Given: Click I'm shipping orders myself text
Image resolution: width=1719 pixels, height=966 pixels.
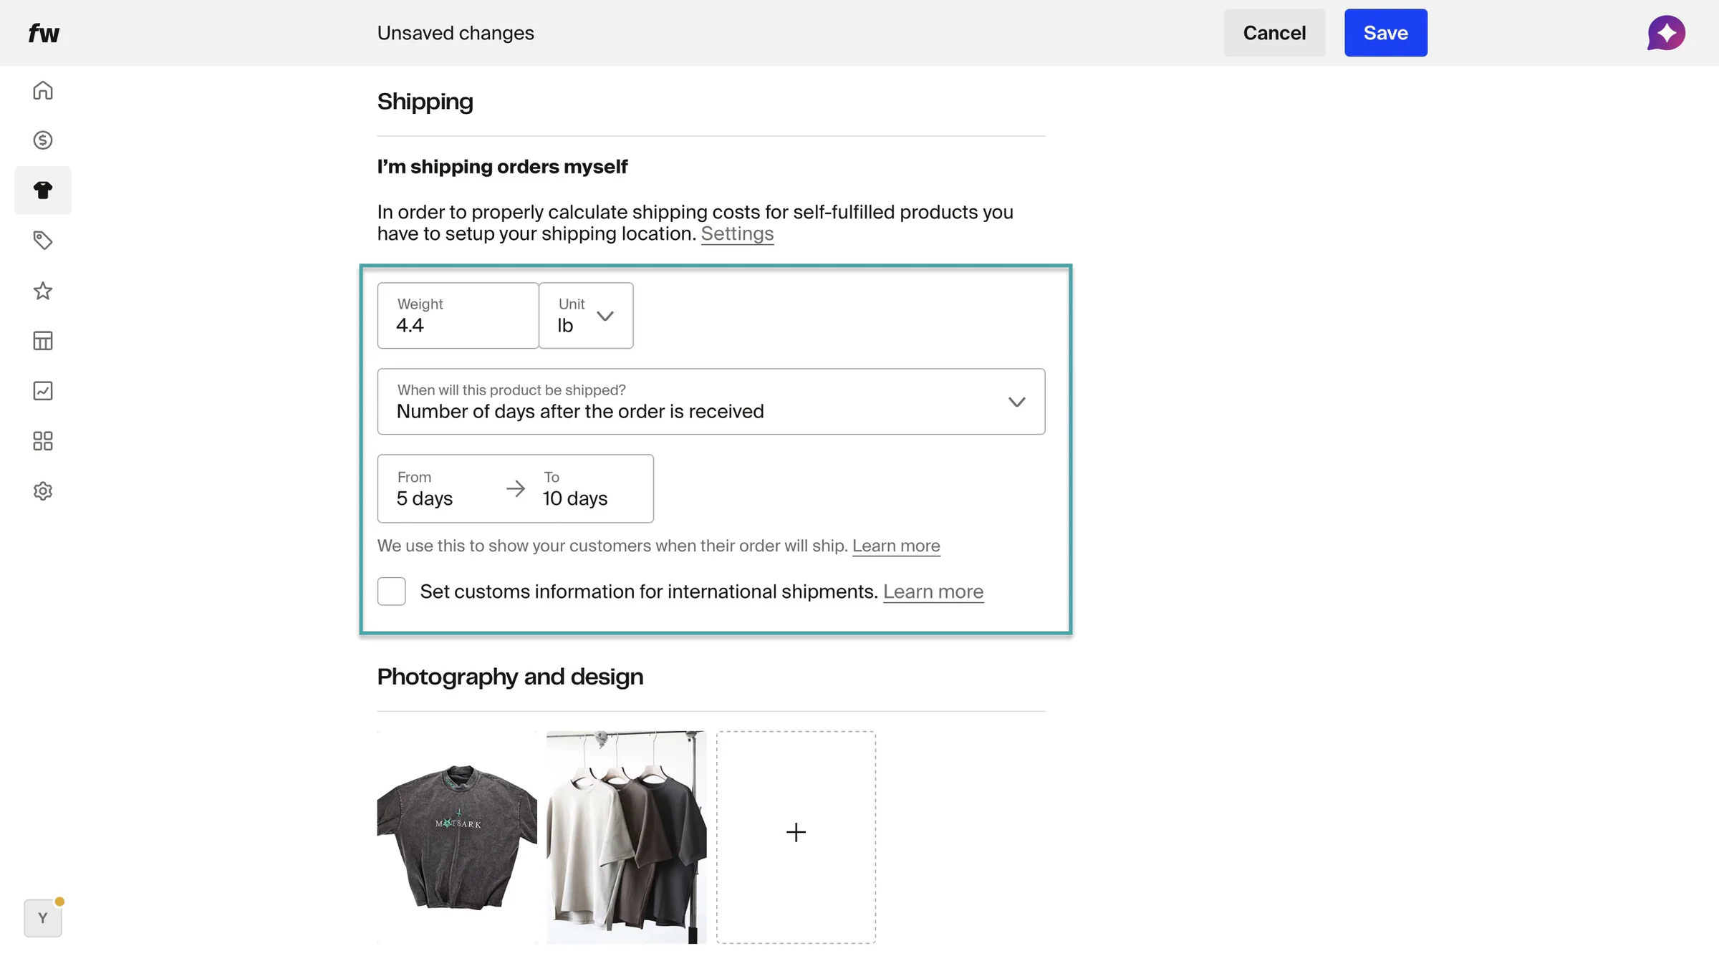Looking at the screenshot, I should [x=502, y=167].
